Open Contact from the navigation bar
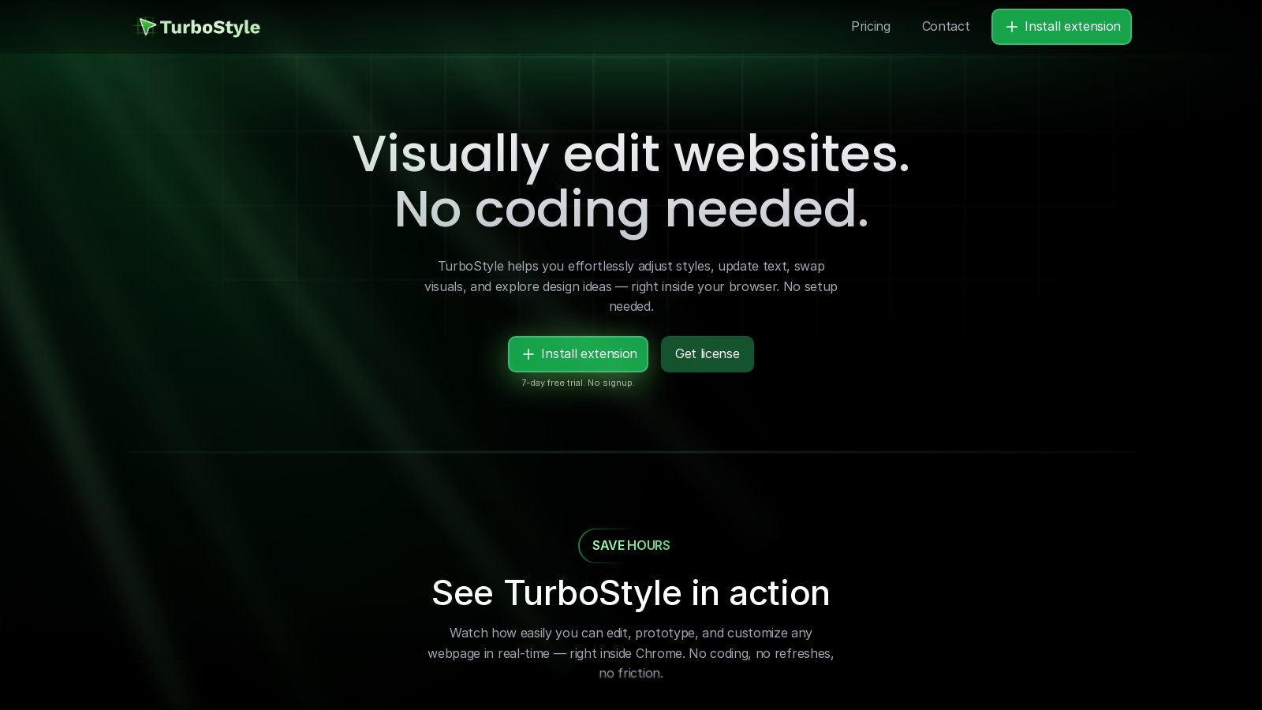 pyautogui.click(x=946, y=26)
